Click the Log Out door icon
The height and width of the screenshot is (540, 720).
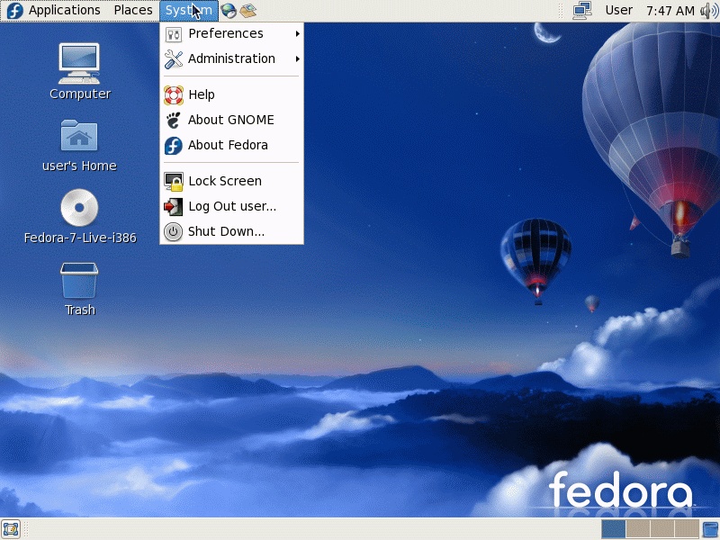pos(173,207)
